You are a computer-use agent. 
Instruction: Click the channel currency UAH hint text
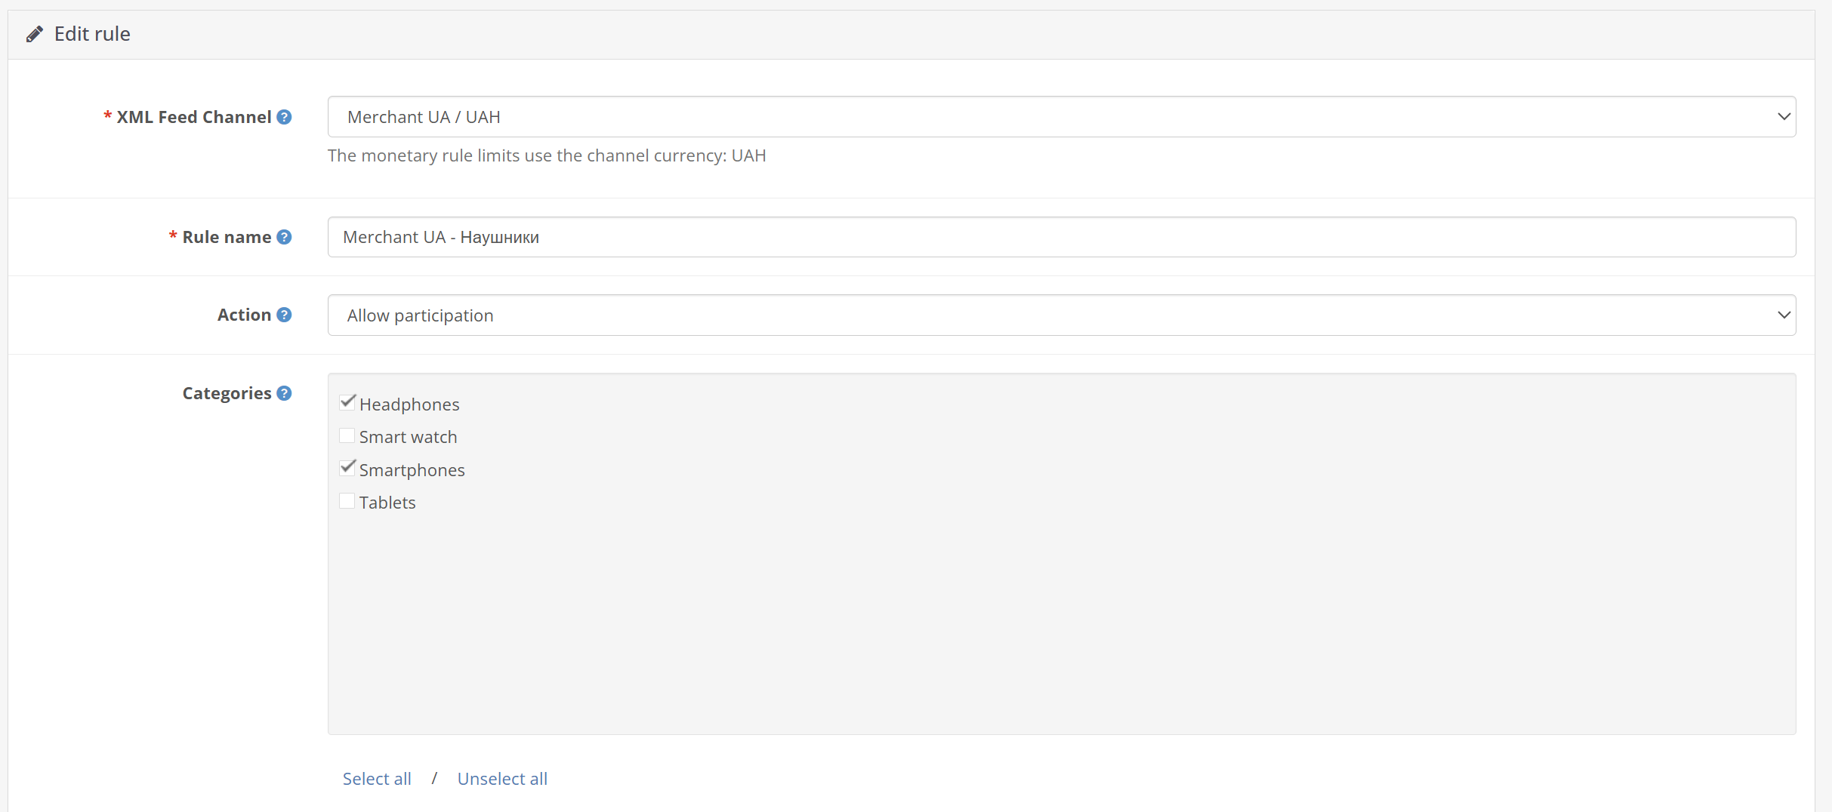(x=547, y=155)
